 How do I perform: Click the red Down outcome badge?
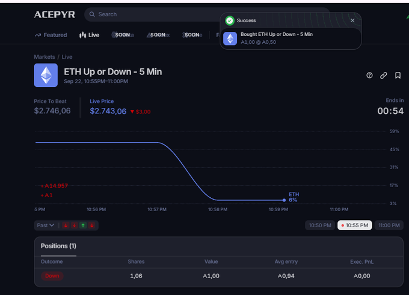tap(52, 276)
